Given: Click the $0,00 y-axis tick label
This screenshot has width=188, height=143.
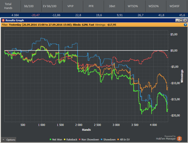Looking at the screenshot, I should tap(174, 50).
